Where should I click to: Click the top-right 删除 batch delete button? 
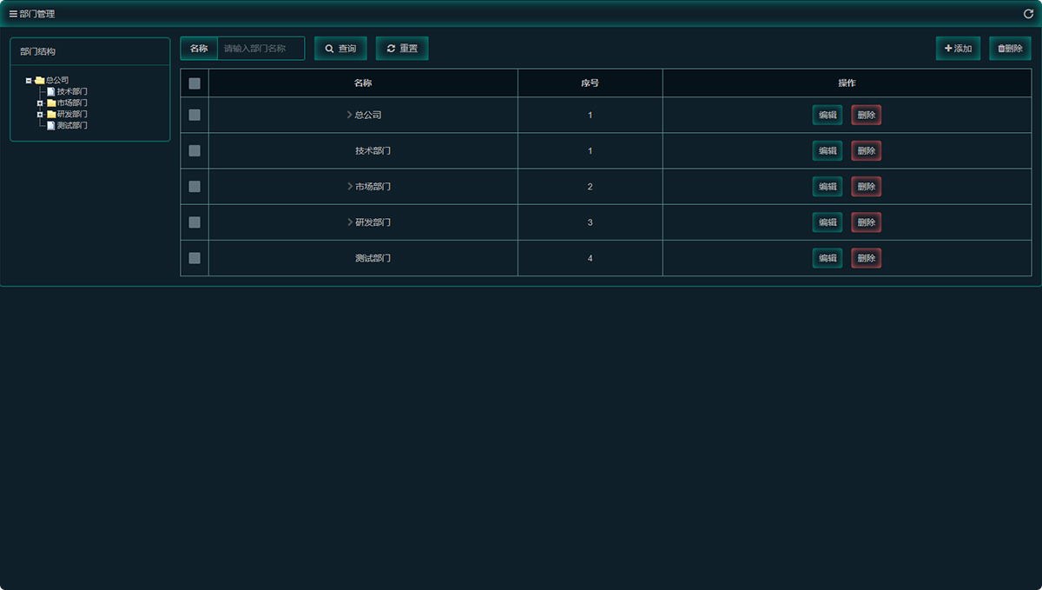[x=1010, y=49]
